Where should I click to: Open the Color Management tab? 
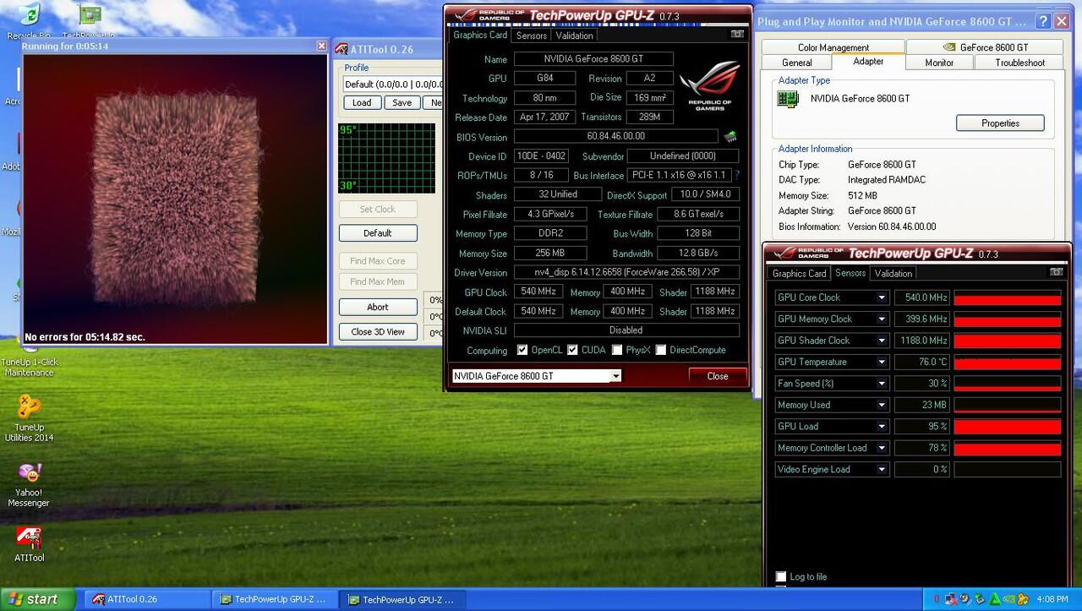833,47
